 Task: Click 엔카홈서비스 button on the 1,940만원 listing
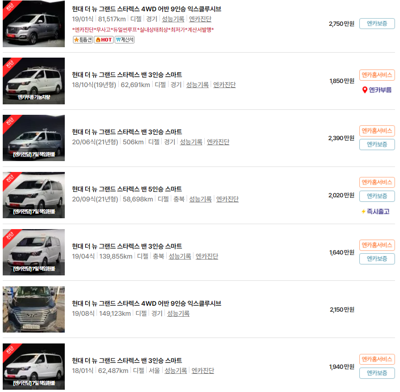(377, 359)
